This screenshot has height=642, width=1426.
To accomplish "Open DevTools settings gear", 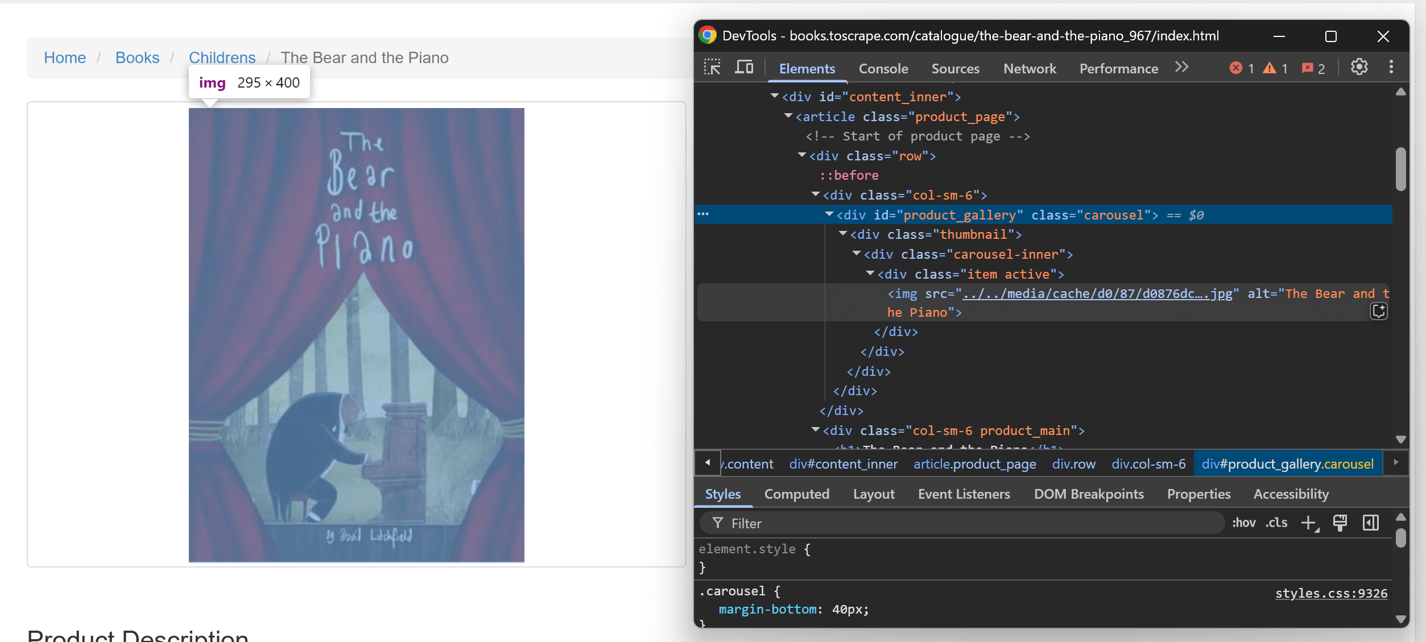I will pos(1359,67).
